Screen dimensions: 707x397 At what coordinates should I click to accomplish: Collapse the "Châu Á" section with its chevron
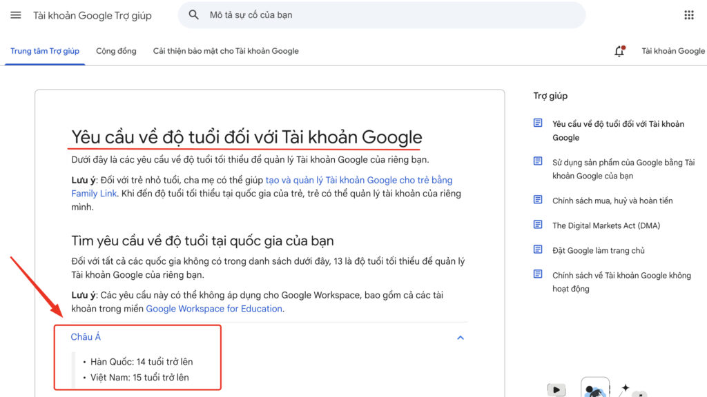(460, 337)
